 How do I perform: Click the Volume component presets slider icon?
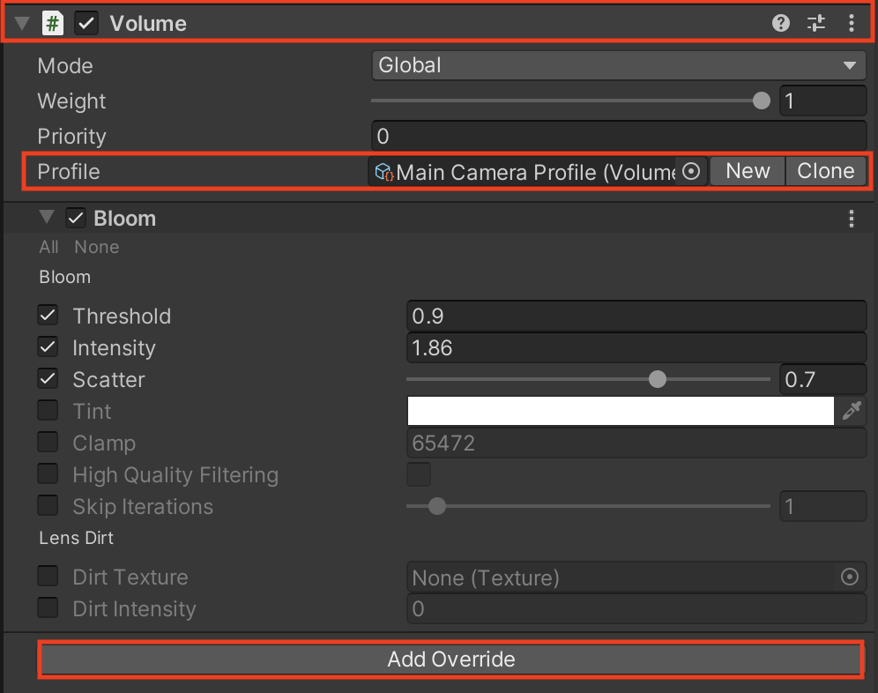coord(816,24)
